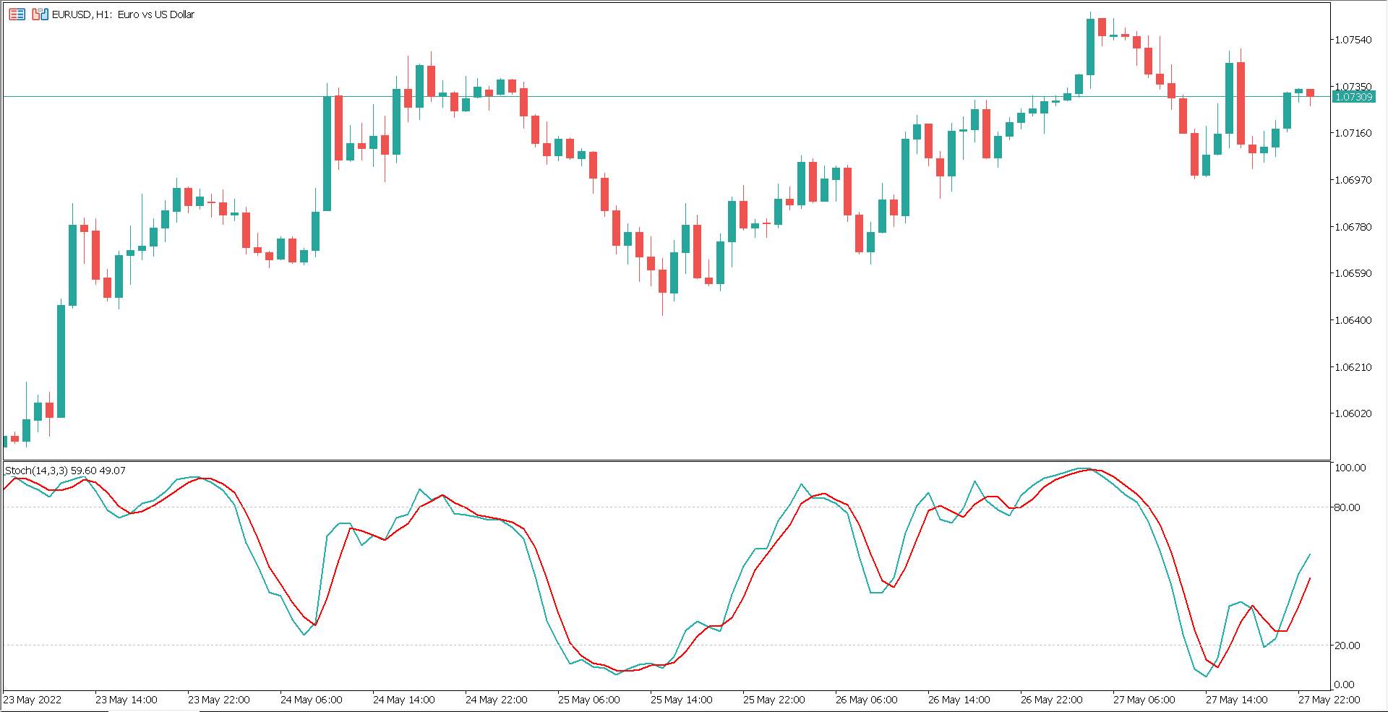Click the 1.06780 price scale label

[x=1353, y=227]
